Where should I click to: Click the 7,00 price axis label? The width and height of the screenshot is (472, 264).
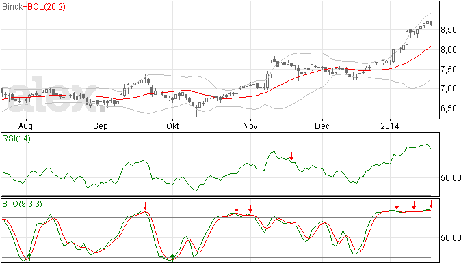[449, 89]
